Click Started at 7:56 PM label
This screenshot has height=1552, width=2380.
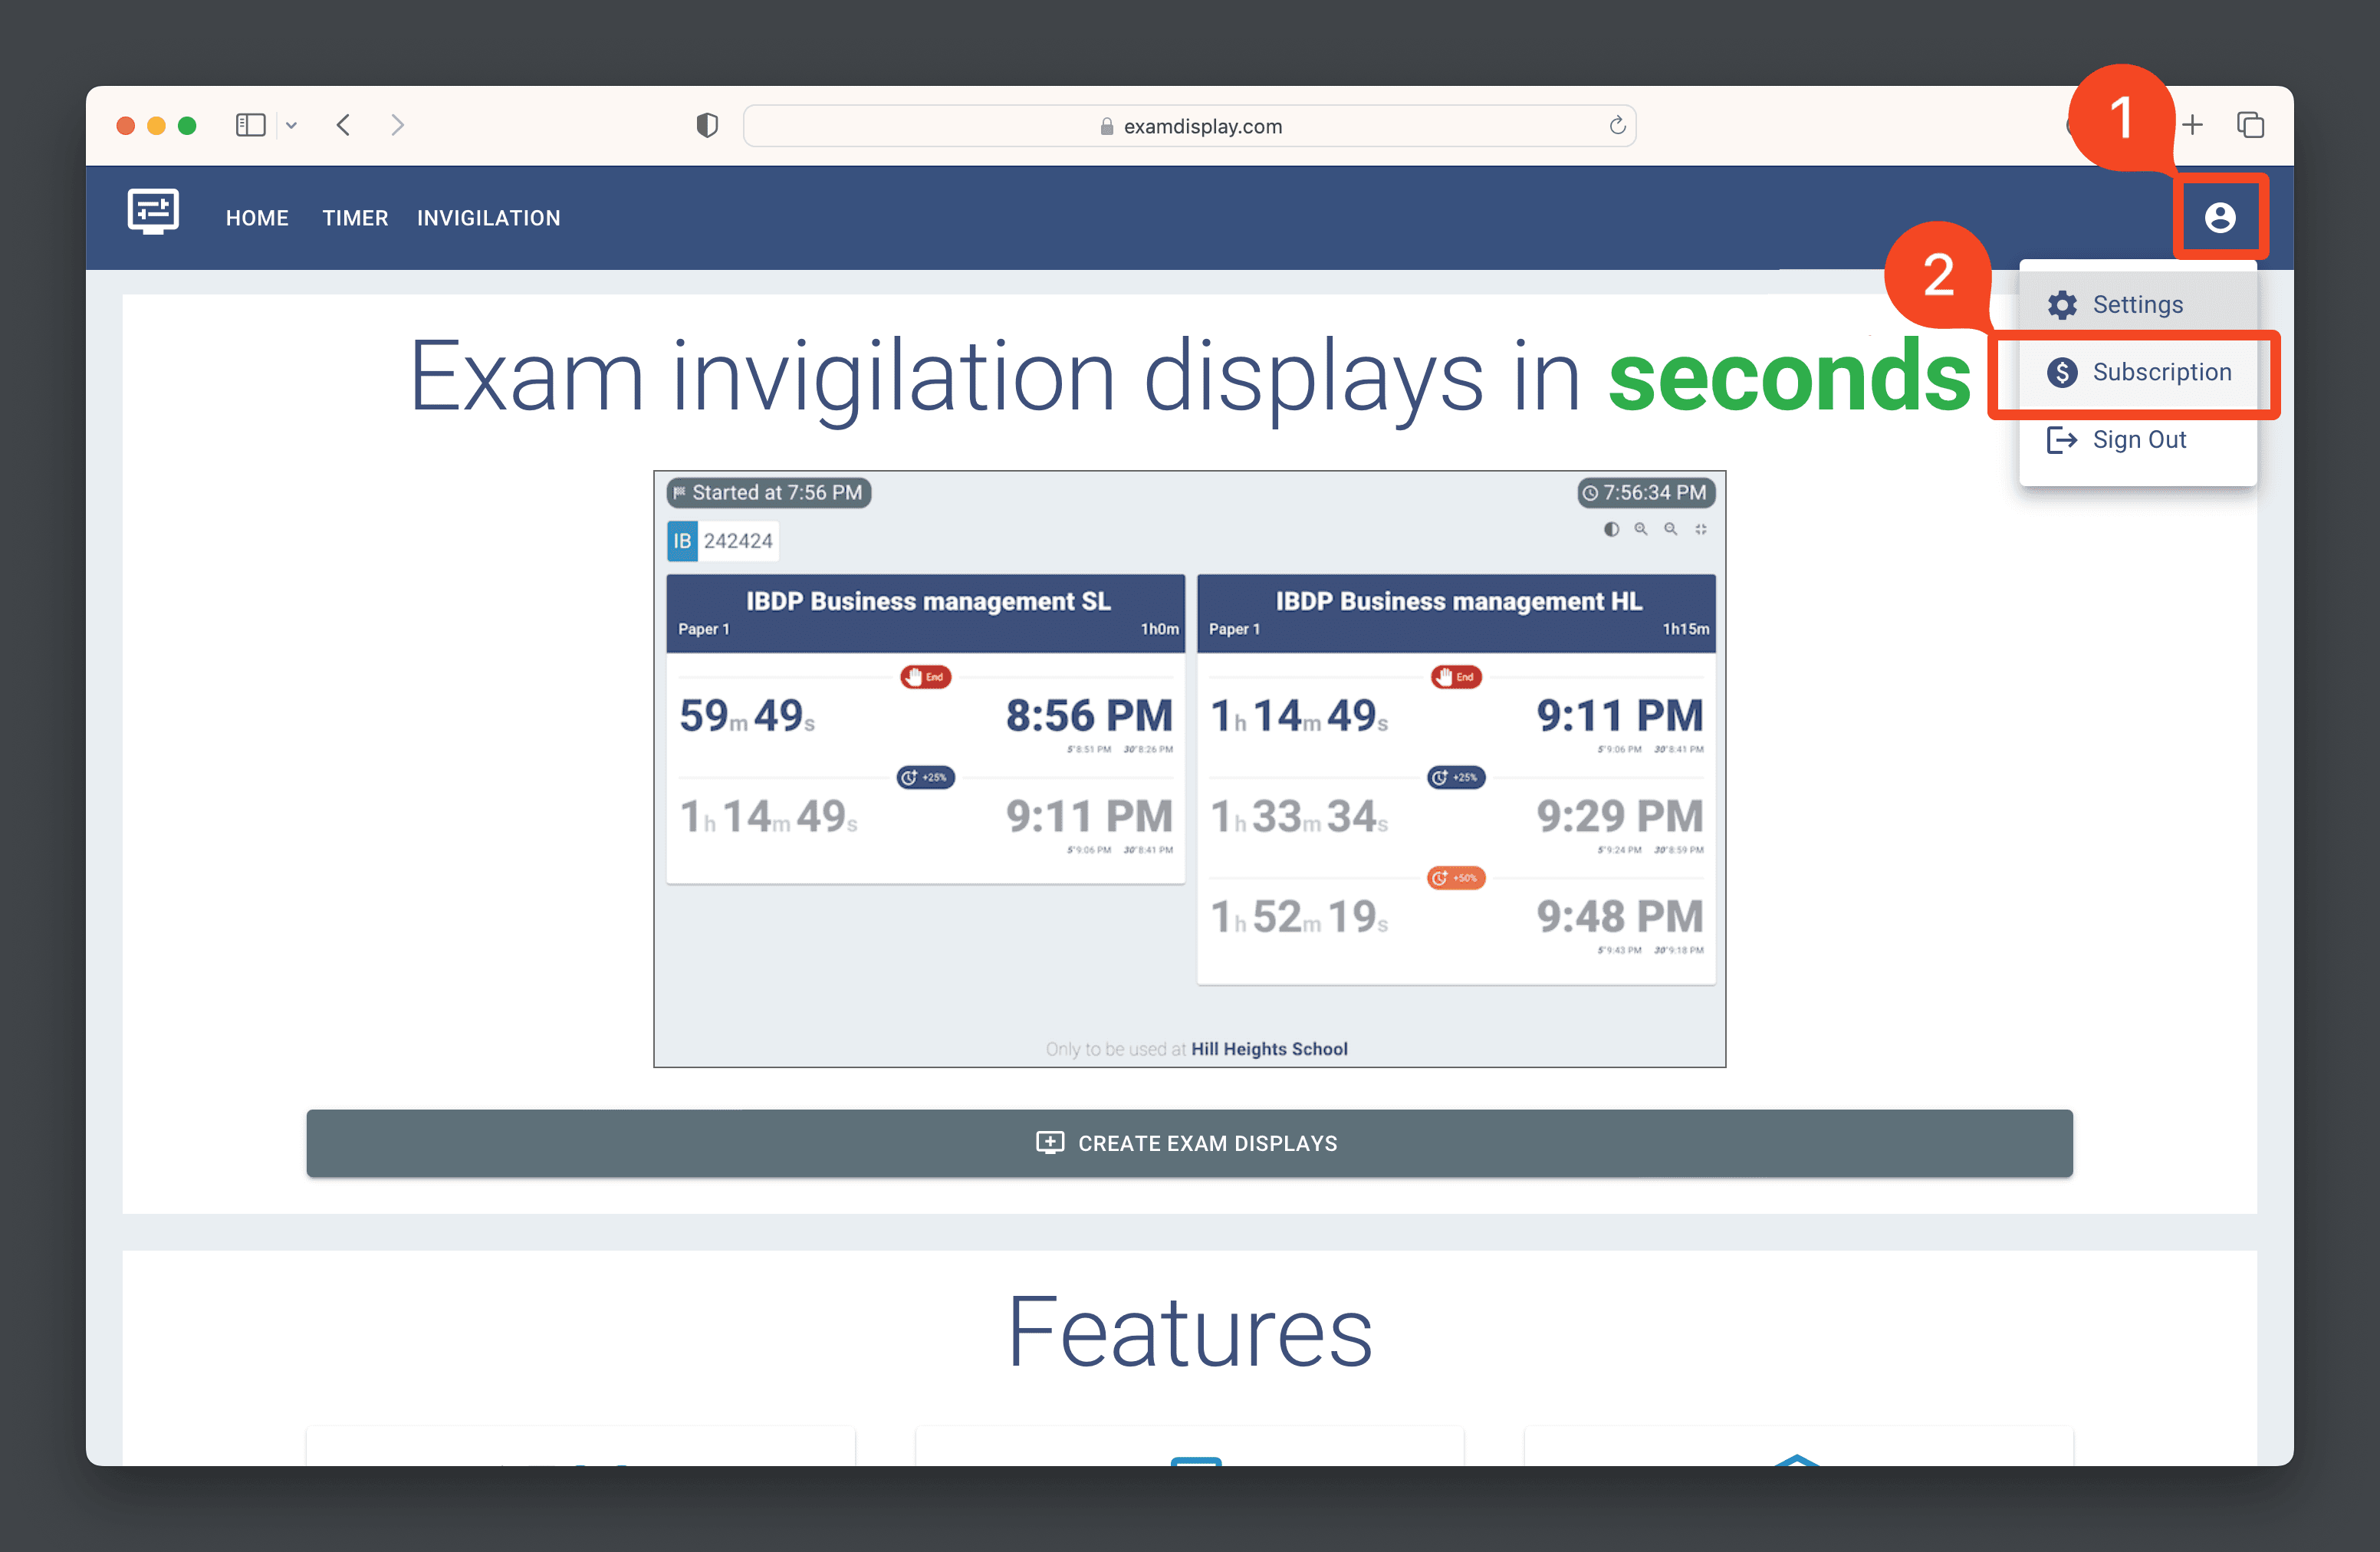[x=768, y=493]
